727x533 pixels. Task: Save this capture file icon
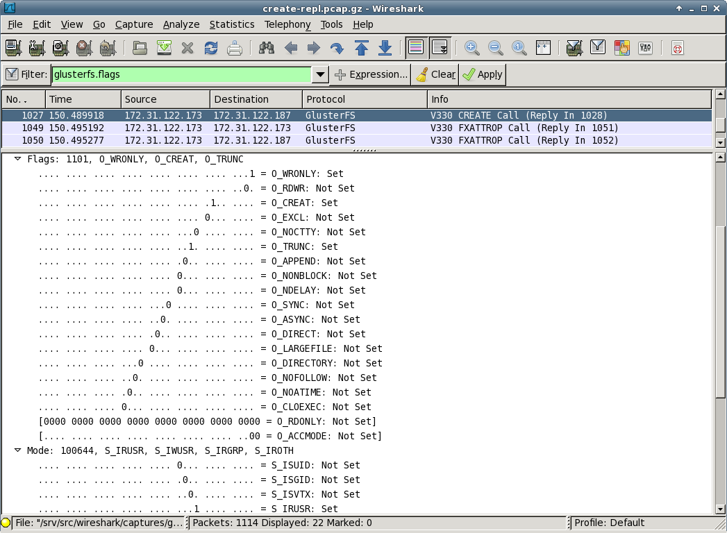click(164, 48)
